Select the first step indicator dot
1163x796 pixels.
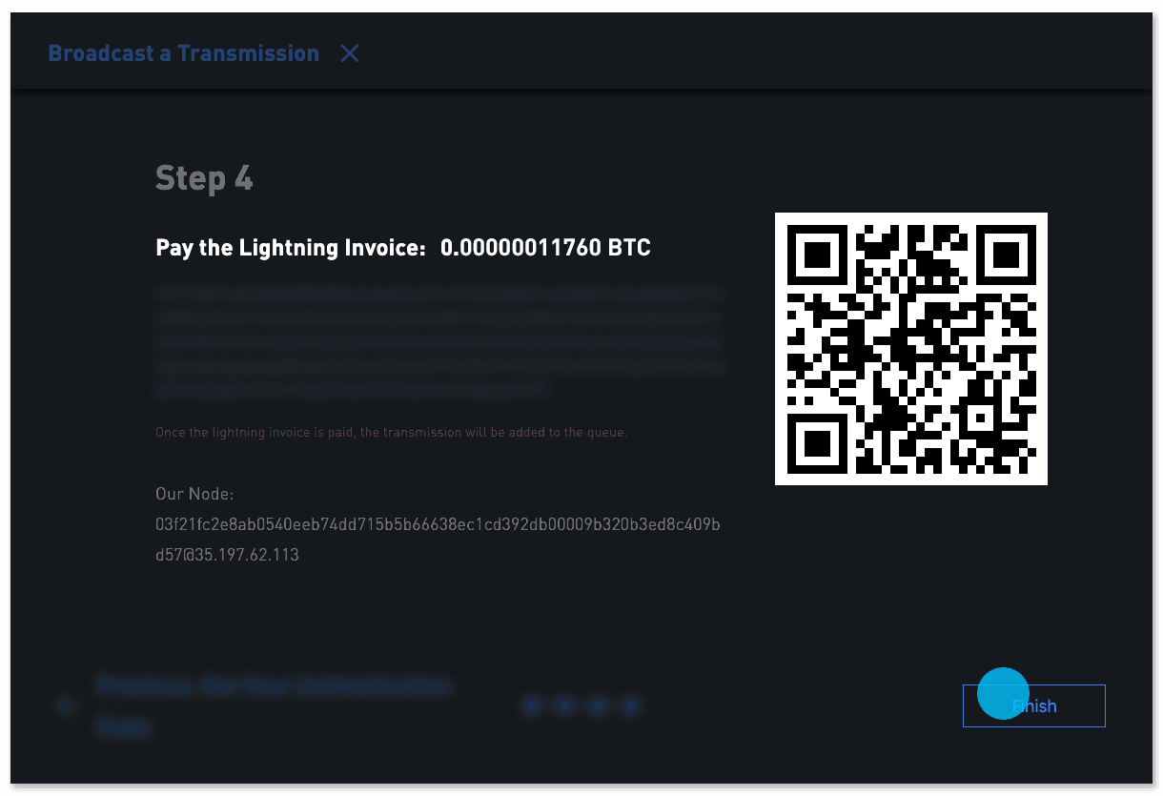[x=533, y=705]
